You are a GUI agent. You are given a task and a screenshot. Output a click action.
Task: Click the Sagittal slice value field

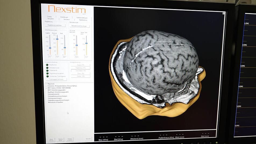(x=50, y=57)
